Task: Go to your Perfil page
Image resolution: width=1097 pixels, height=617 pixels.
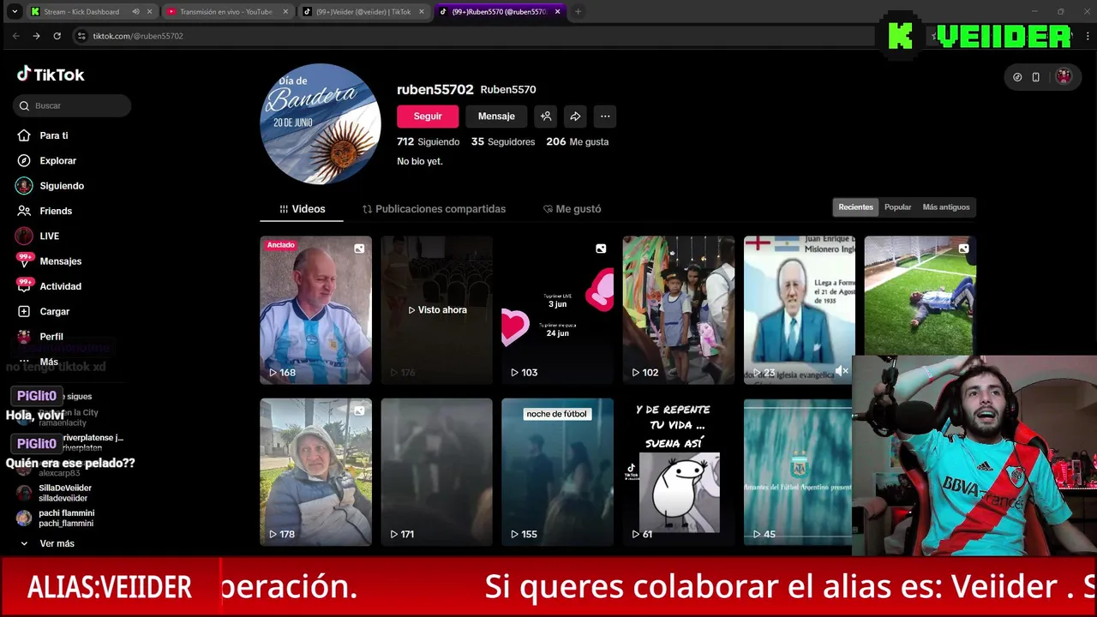Action: click(x=53, y=336)
